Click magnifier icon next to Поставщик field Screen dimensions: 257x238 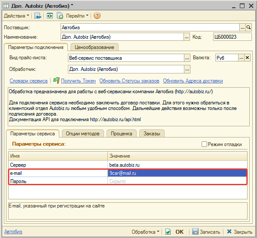pos(248,27)
